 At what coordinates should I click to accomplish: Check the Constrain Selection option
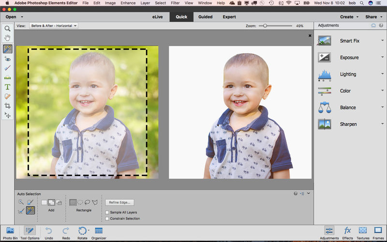pyautogui.click(x=107, y=219)
